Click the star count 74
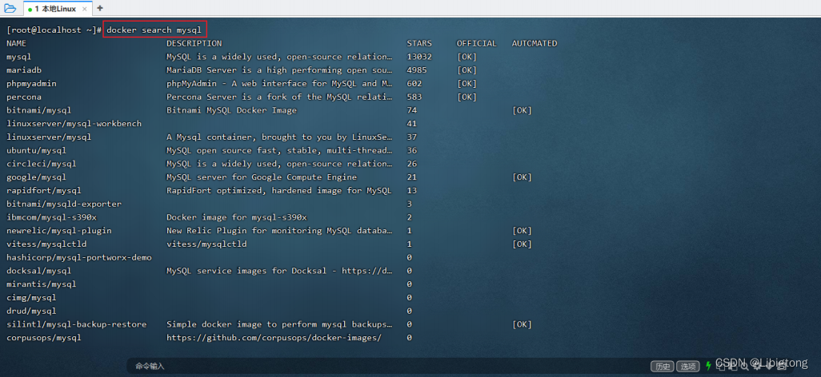 411,110
